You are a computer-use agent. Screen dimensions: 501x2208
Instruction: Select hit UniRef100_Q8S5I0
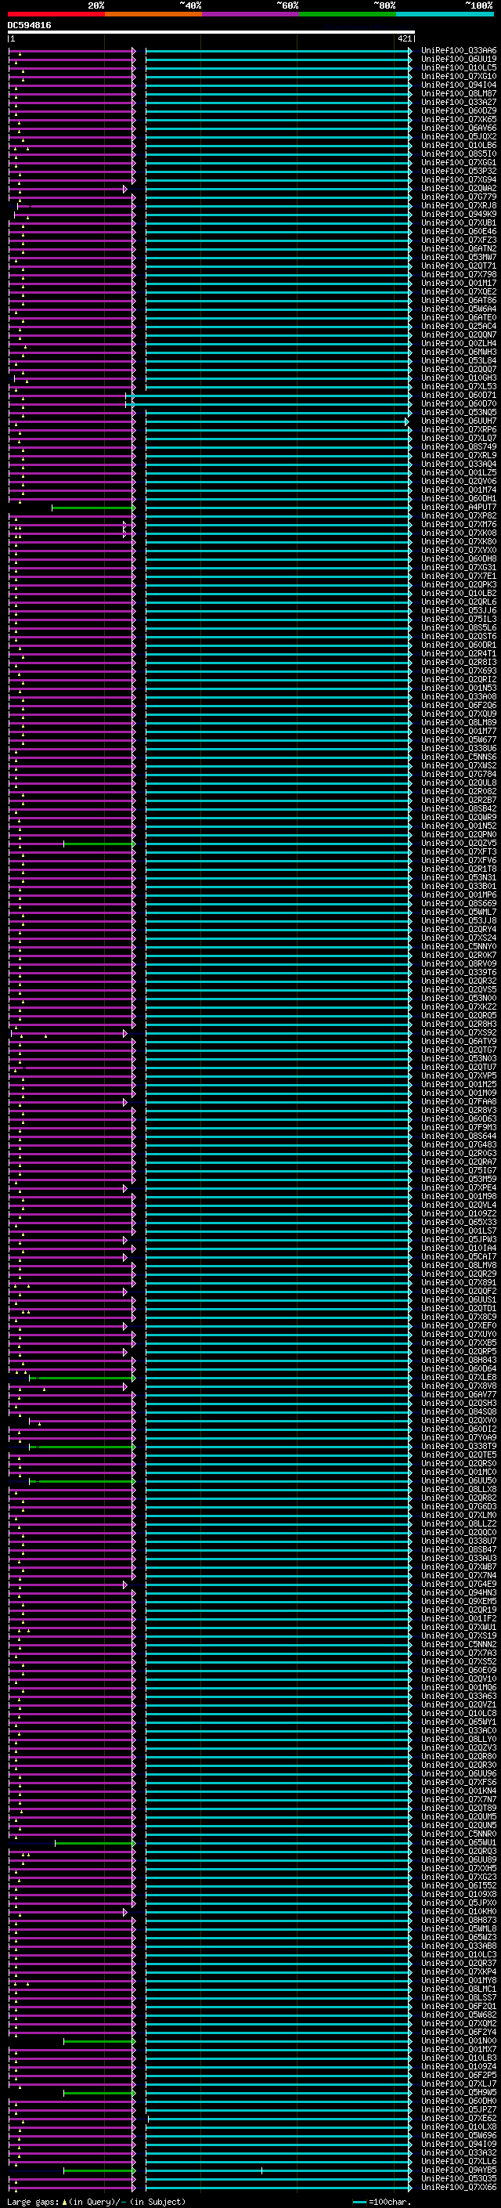point(459,154)
